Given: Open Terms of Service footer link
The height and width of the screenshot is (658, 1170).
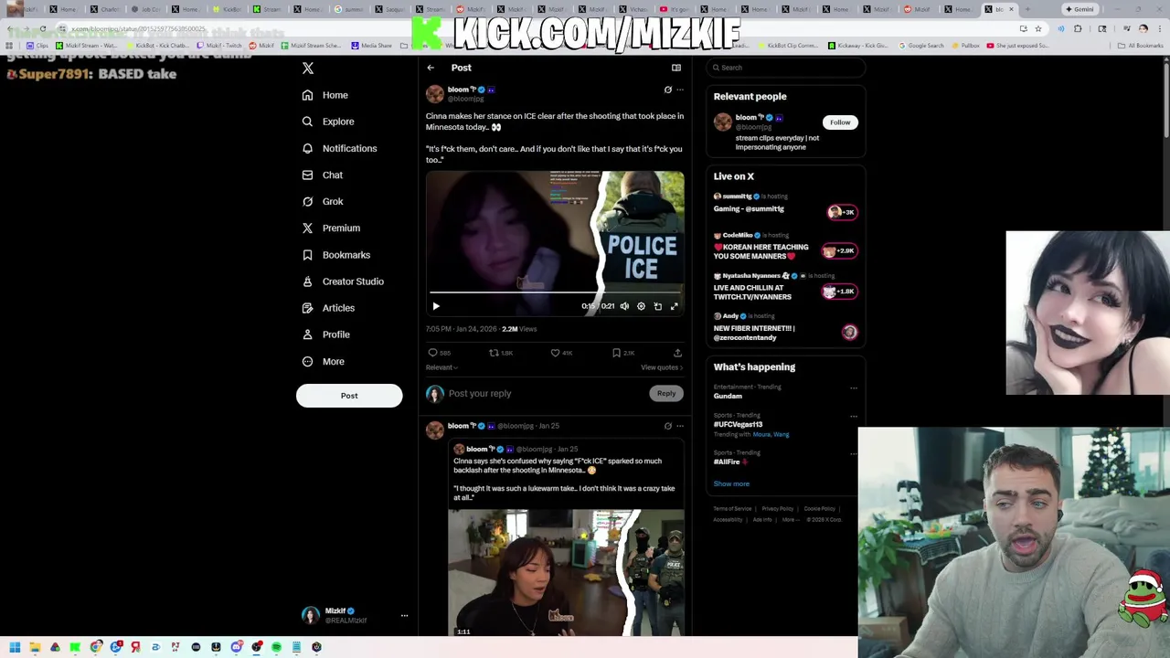Looking at the screenshot, I should point(732,509).
